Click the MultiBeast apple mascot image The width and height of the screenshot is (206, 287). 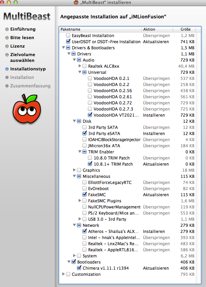pos(27,108)
